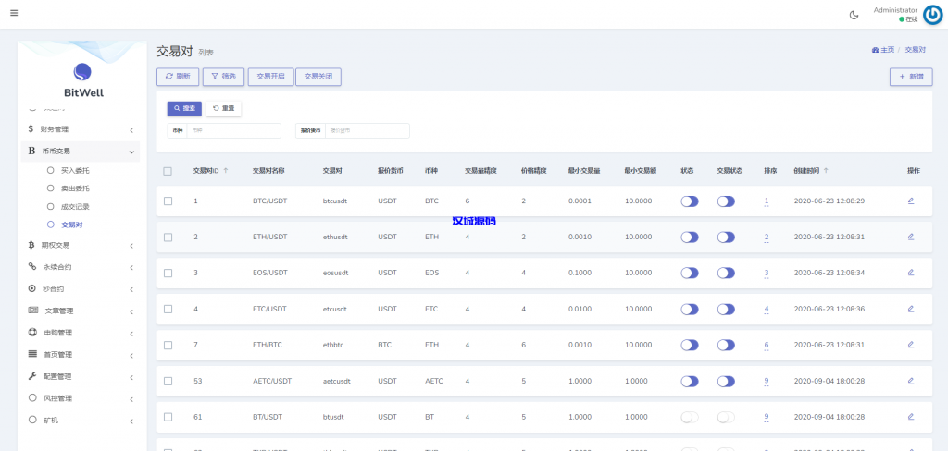The width and height of the screenshot is (948, 451).
Task: Click the 币种 search input field
Action: 233,130
